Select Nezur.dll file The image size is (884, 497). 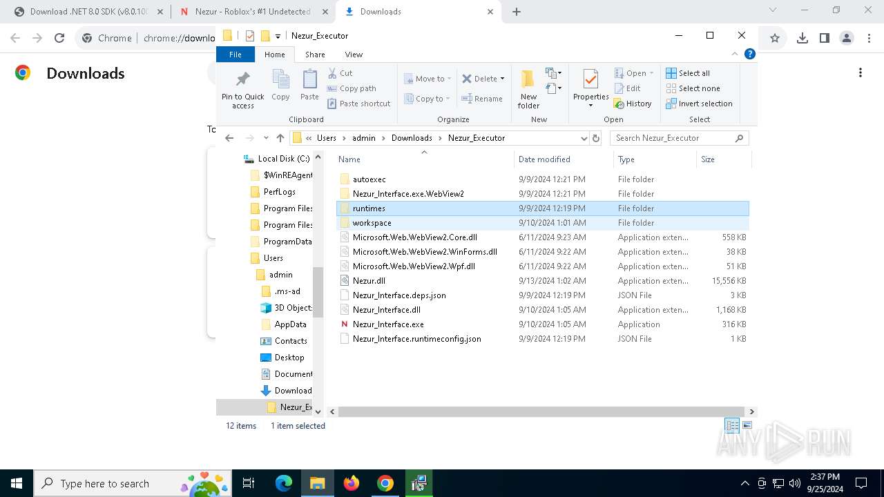pos(369,281)
